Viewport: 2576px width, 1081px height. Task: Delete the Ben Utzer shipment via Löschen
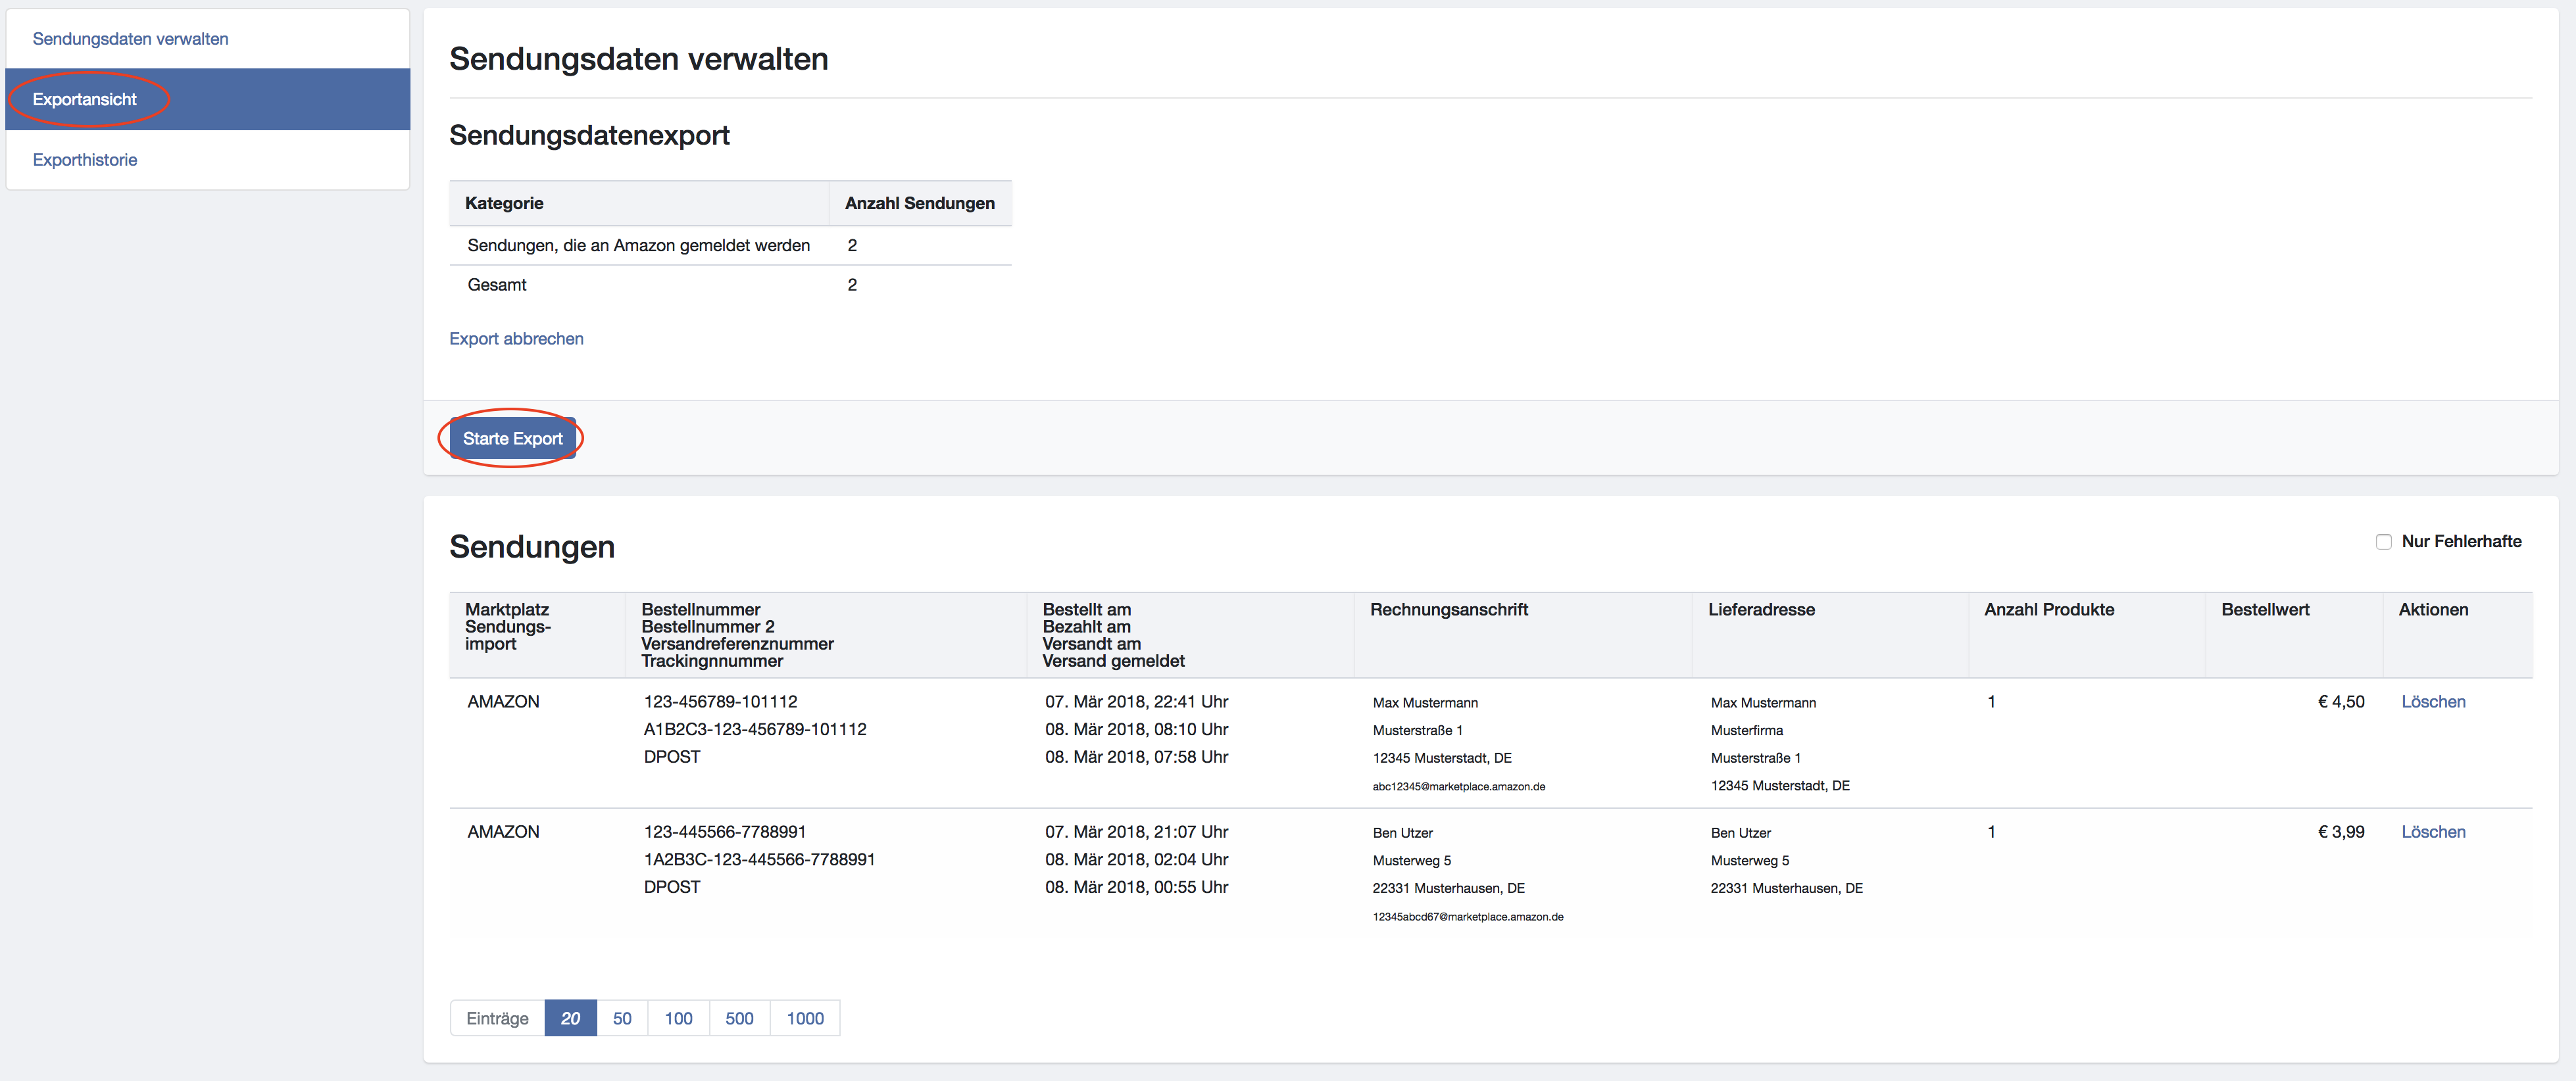pyautogui.click(x=2432, y=832)
